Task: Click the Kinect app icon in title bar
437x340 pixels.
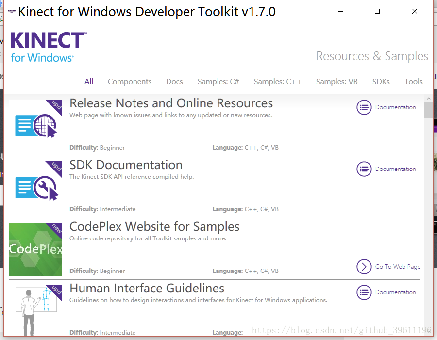Action: pyautogui.click(x=12, y=11)
